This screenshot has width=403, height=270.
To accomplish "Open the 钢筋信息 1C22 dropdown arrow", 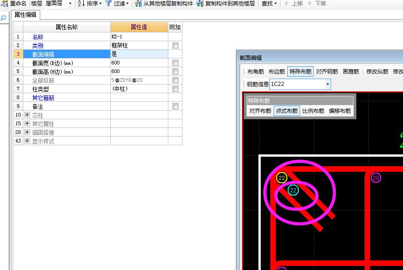I will click(x=328, y=84).
